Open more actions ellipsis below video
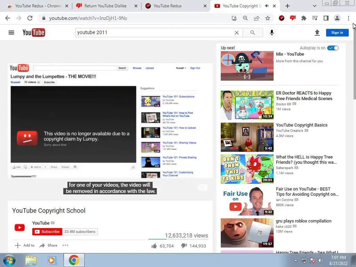This screenshot has height=267, width=356. coord(65,245)
